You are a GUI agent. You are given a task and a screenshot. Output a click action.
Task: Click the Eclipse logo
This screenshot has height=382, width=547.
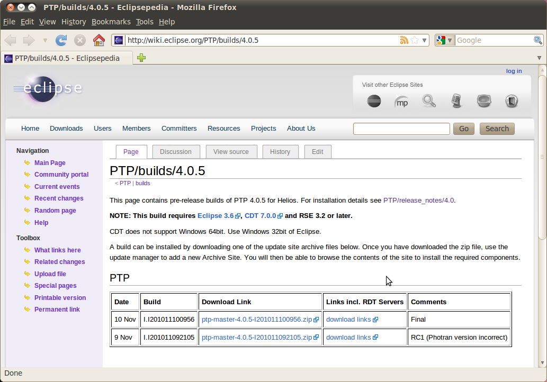point(48,89)
